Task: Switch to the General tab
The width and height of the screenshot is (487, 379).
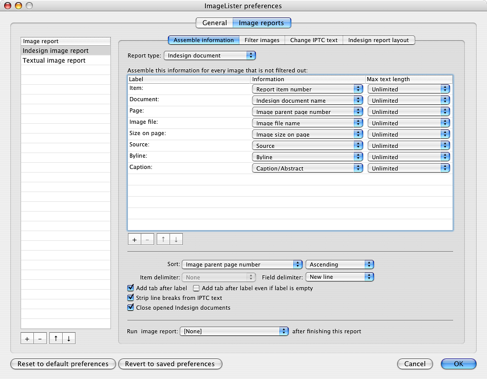Action: [x=215, y=23]
